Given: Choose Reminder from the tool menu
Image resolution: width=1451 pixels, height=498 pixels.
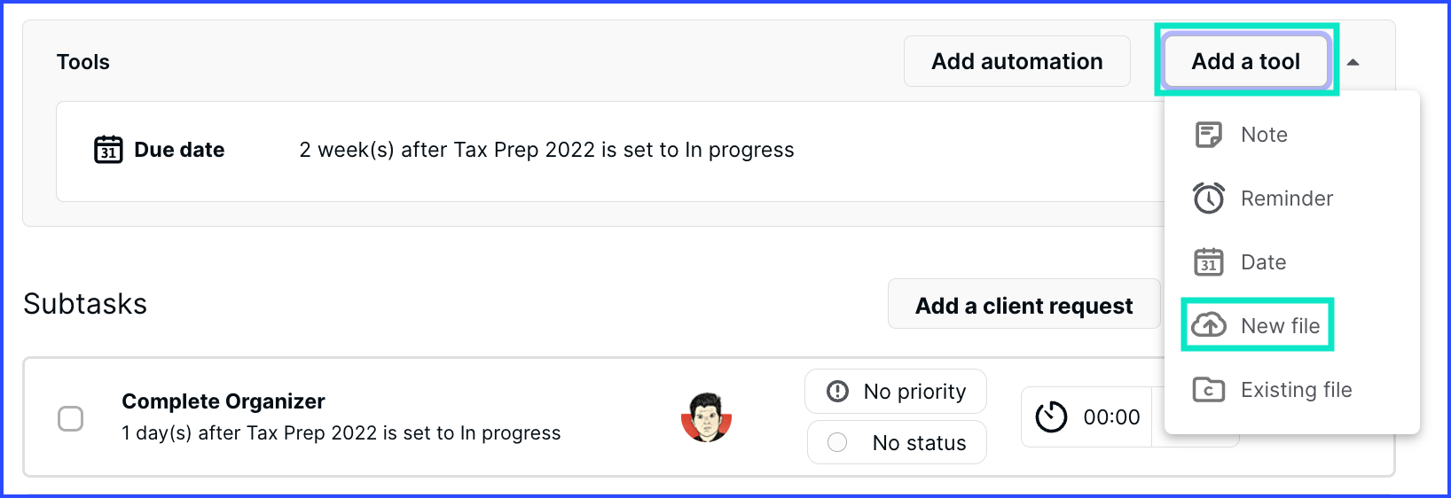Looking at the screenshot, I should click(x=1287, y=198).
